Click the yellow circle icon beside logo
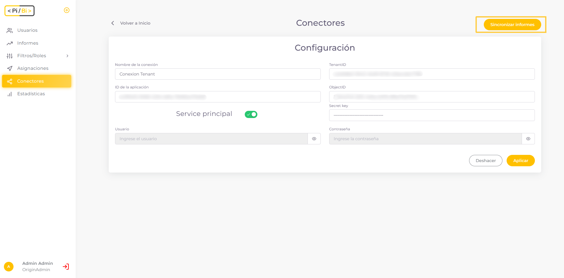 (x=67, y=10)
